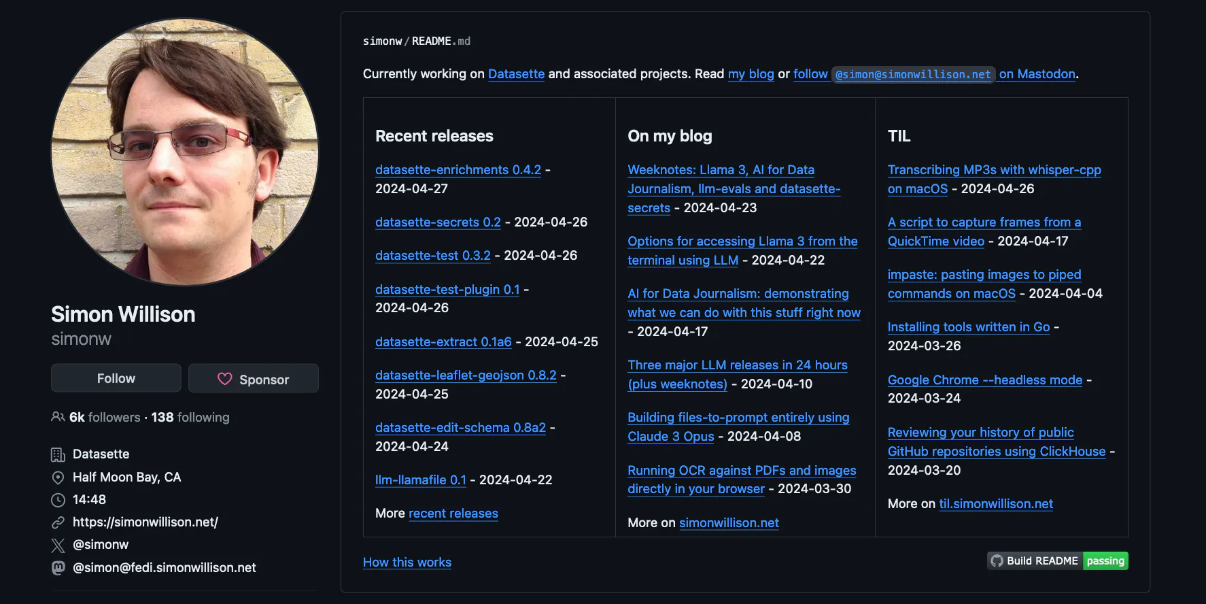Open datasette-extract 0.1a6 release
Screen dimensions: 1206x604
443,342
